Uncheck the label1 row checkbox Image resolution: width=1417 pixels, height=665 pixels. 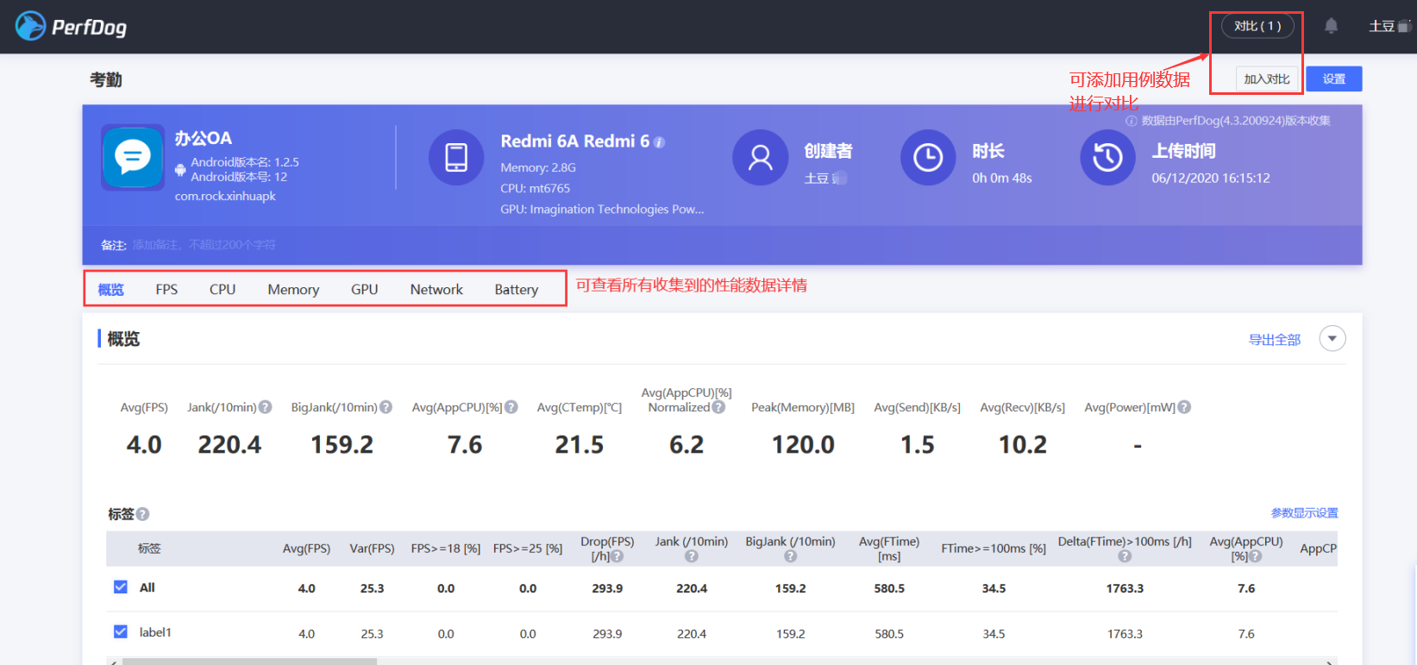click(121, 632)
